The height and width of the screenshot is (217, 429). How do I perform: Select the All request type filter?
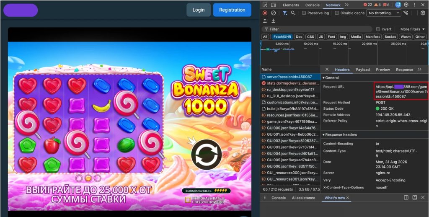265,37
